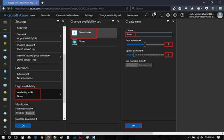Screen dimensions: 224x140
Task: Select the Settings breadcrumb item
Action: (89, 15)
